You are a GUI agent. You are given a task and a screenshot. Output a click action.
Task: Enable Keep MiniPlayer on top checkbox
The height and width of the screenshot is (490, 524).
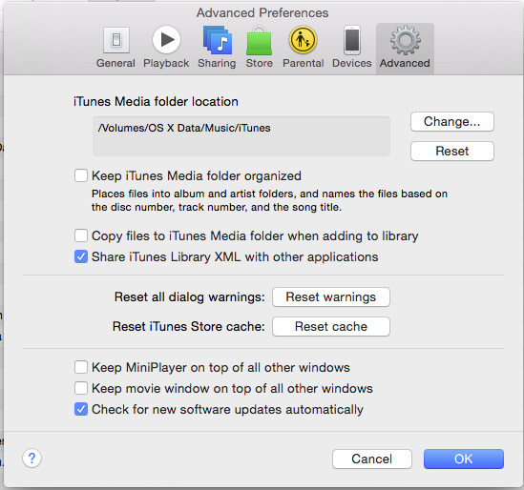81,367
